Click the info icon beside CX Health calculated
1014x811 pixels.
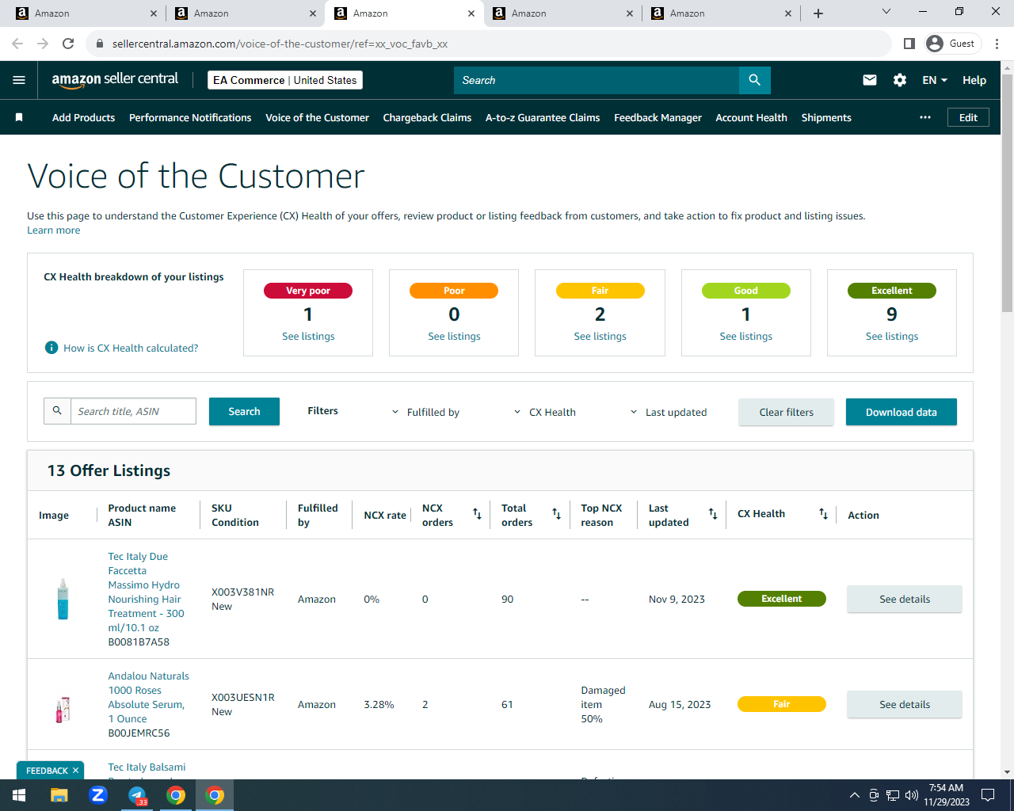(51, 348)
